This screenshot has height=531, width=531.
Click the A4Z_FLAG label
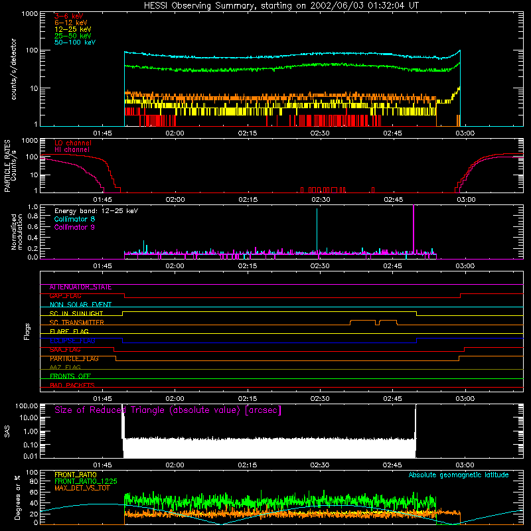click(65, 368)
